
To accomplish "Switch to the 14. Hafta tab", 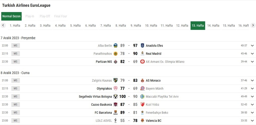I will [x=213, y=26].
